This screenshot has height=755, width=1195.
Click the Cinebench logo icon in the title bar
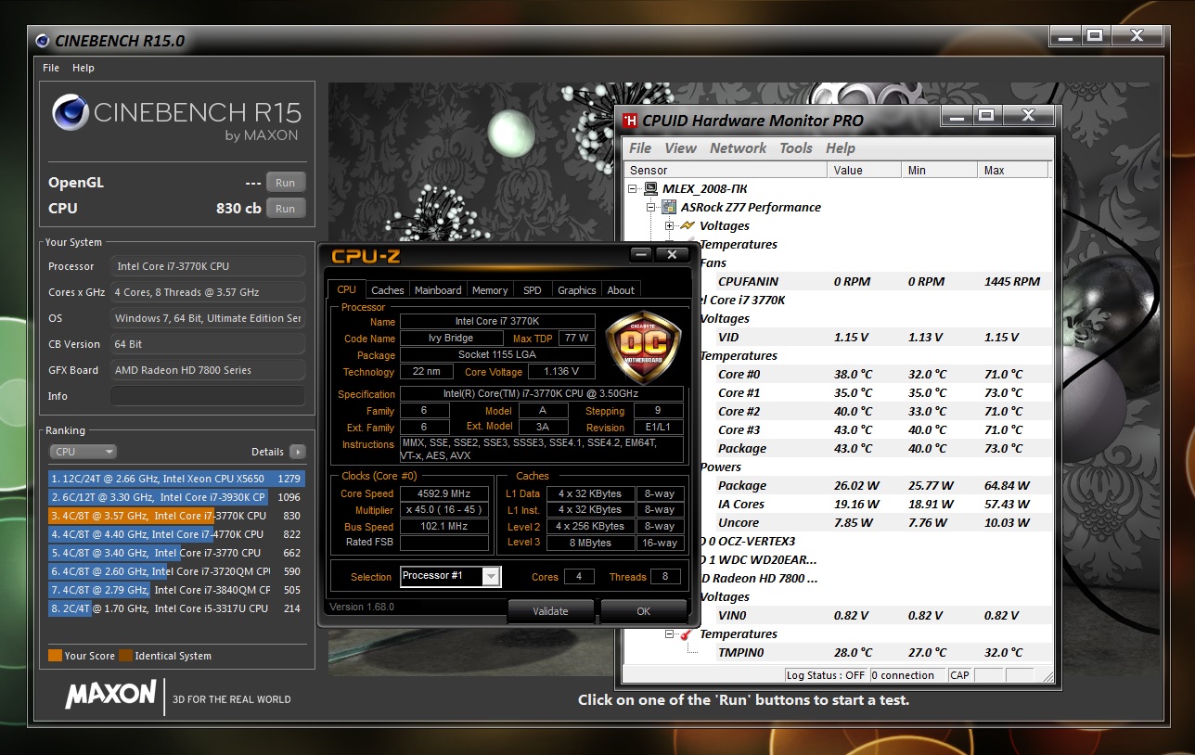[x=43, y=40]
